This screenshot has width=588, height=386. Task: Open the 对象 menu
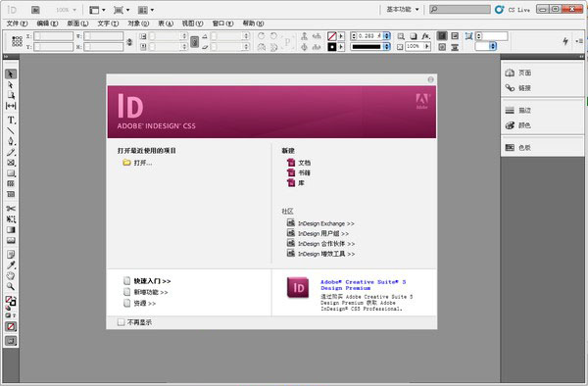click(x=138, y=24)
